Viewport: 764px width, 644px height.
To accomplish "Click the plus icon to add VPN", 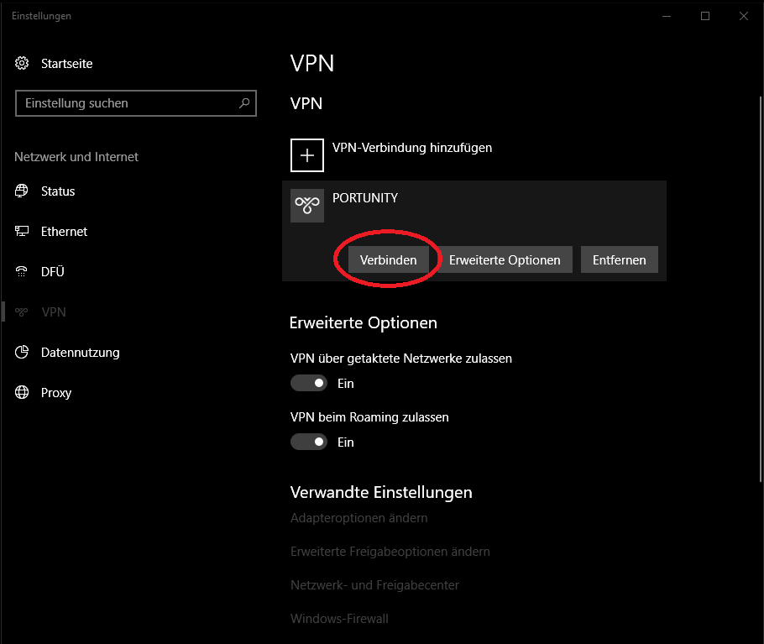I will click(307, 155).
